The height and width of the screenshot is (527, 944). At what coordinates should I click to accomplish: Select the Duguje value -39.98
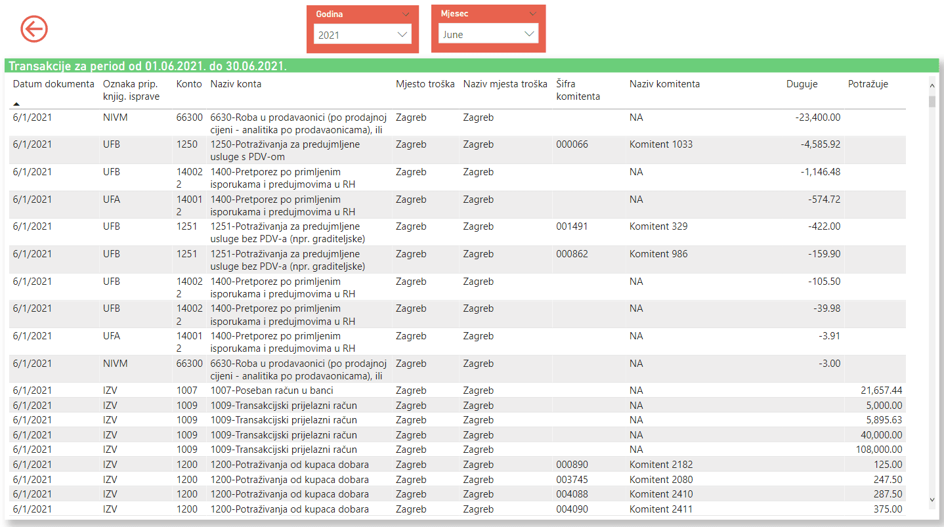point(826,308)
